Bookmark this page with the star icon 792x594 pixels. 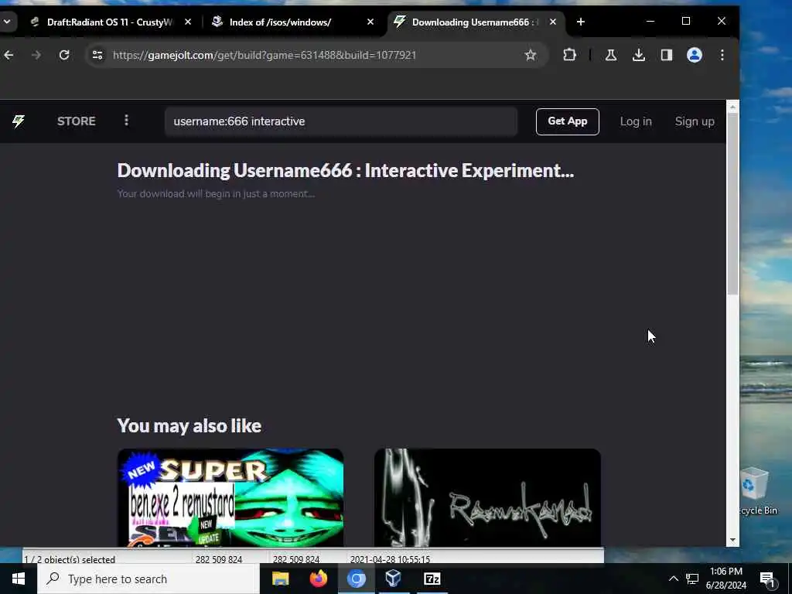tap(530, 55)
